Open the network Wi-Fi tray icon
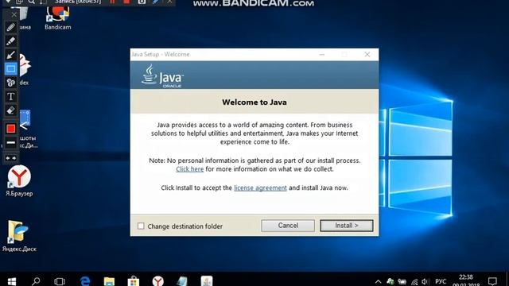 (414, 282)
